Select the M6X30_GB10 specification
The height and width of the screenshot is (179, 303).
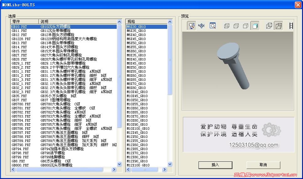coord(147,27)
